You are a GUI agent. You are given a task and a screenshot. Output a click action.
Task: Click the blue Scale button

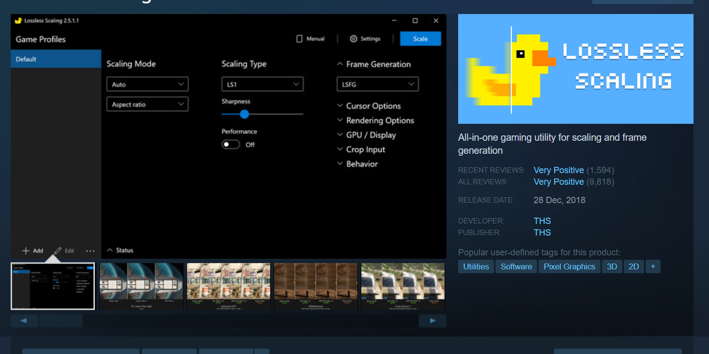tap(420, 39)
